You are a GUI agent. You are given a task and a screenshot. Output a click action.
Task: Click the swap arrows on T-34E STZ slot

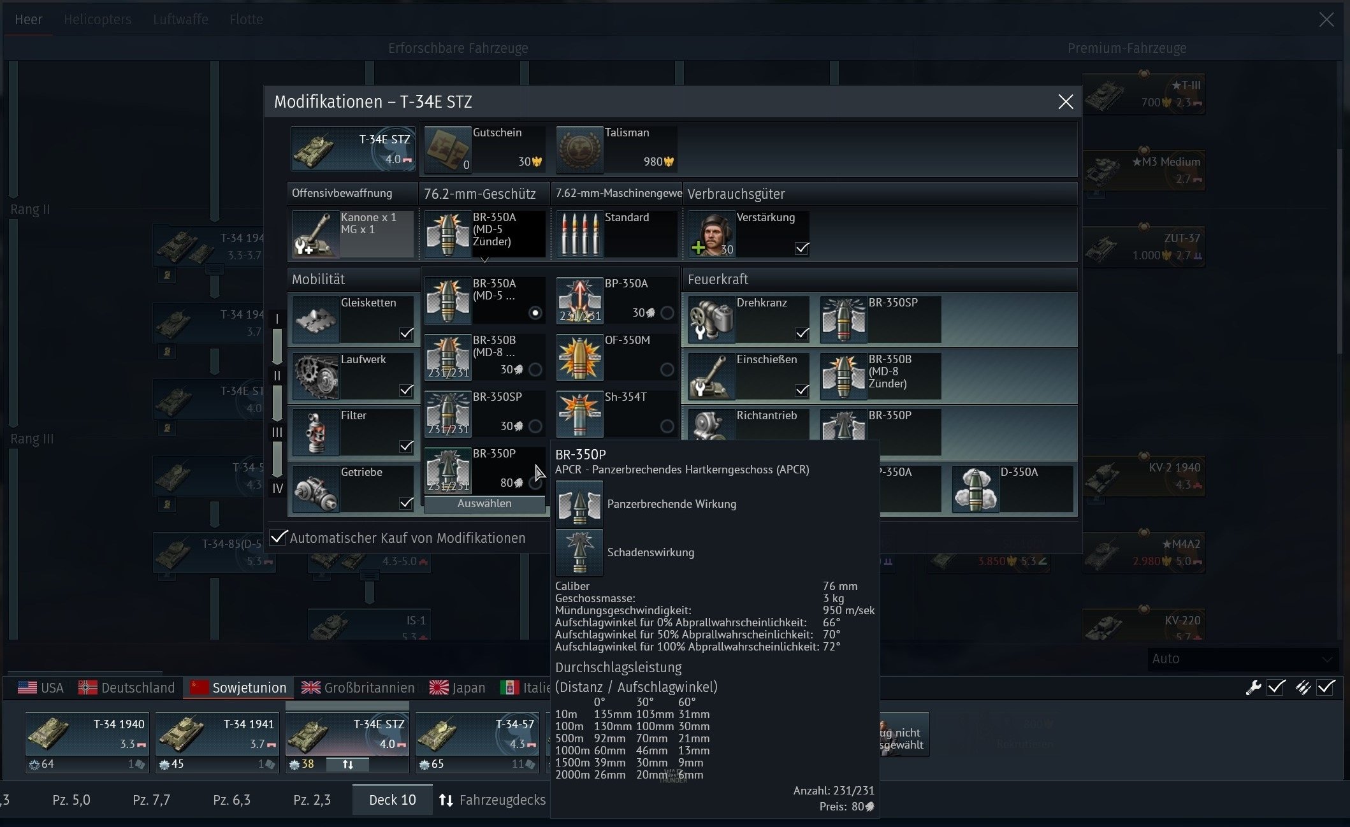click(348, 764)
